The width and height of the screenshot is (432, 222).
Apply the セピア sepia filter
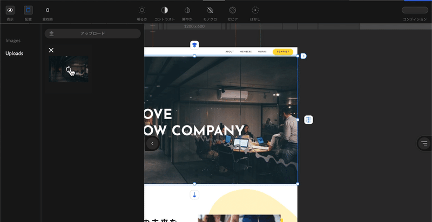(233, 10)
